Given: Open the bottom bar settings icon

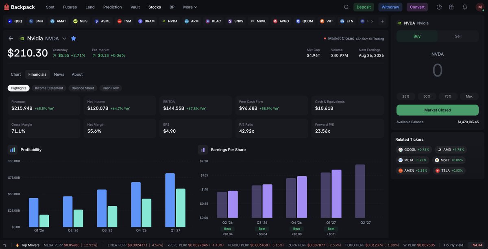Looking at the screenshot, I should coord(5,245).
